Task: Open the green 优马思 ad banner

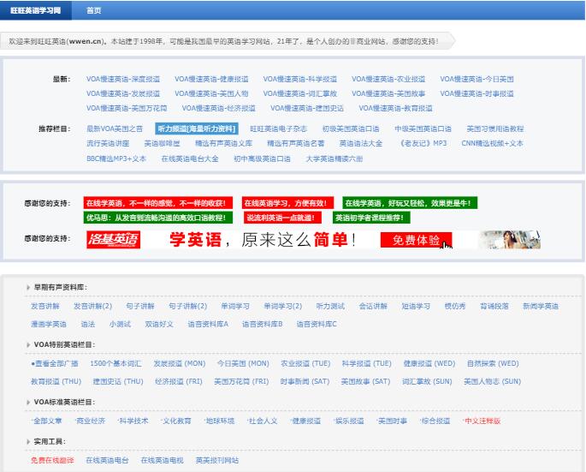Action: pyautogui.click(x=157, y=218)
